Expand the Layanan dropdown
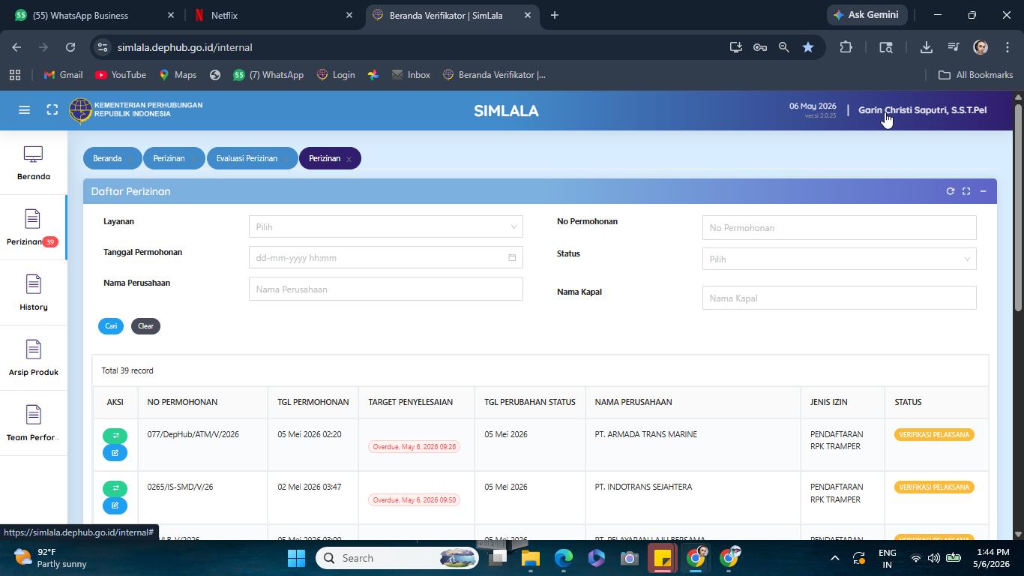1024x576 pixels. 385,226
